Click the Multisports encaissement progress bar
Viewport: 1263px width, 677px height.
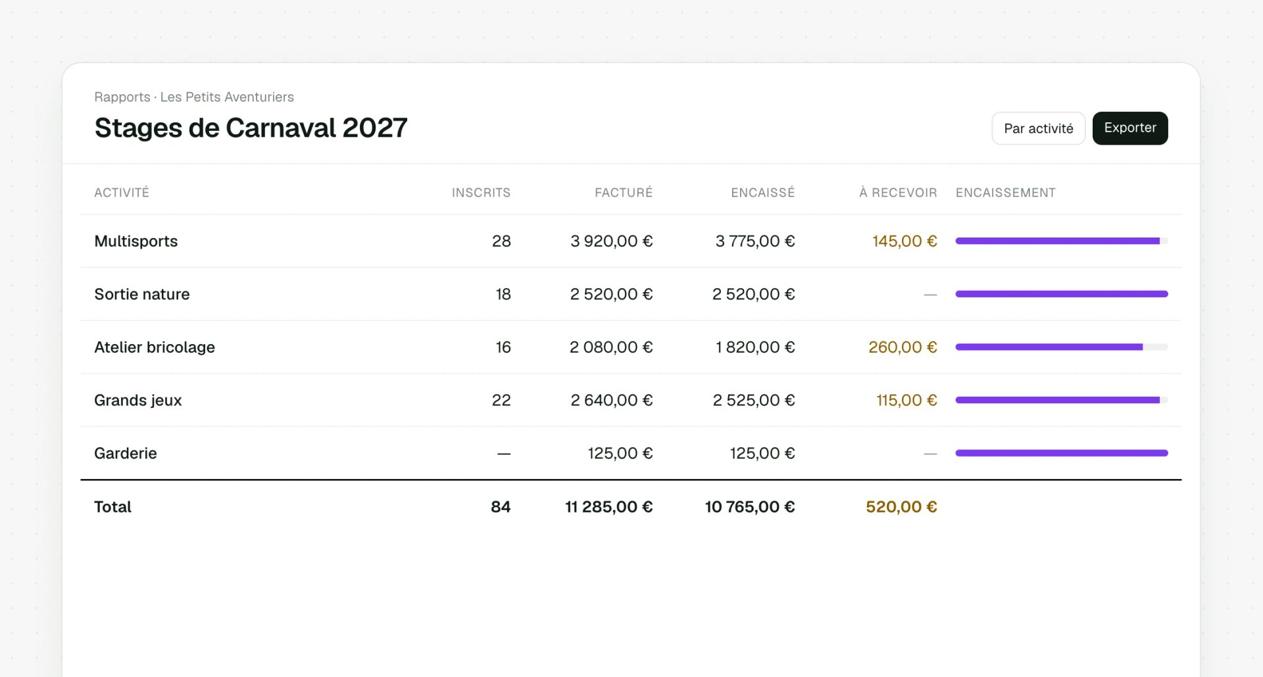pyautogui.click(x=1062, y=241)
